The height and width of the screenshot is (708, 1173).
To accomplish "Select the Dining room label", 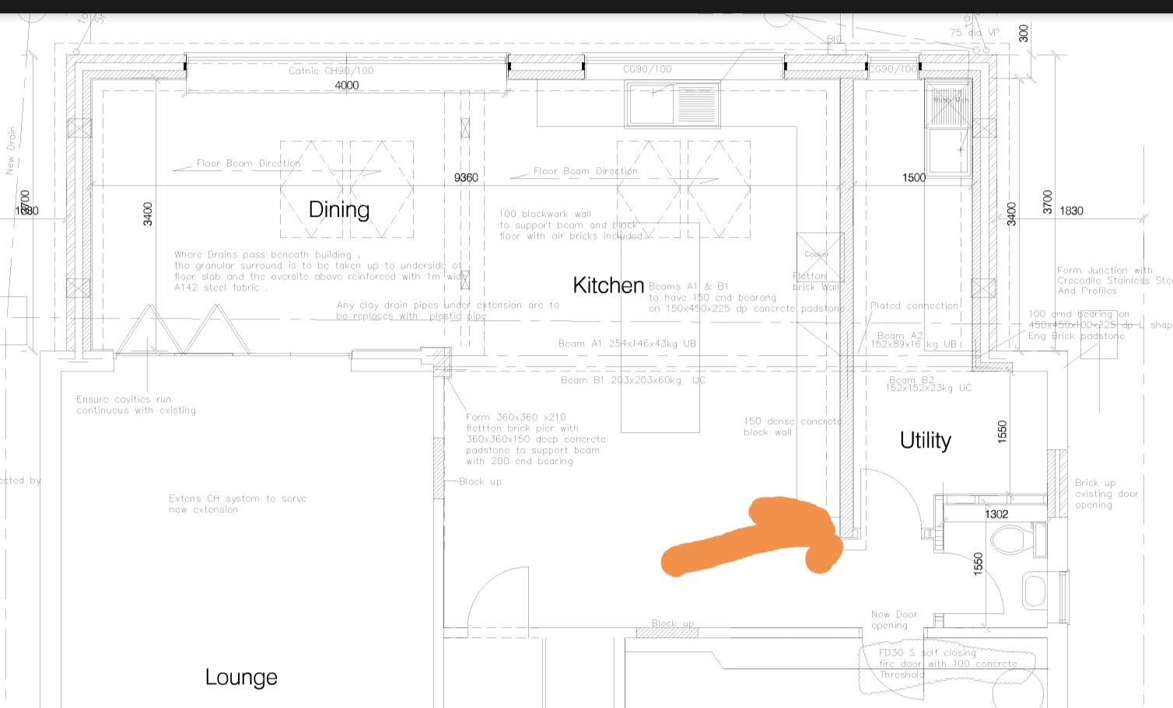I will [x=338, y=208].
